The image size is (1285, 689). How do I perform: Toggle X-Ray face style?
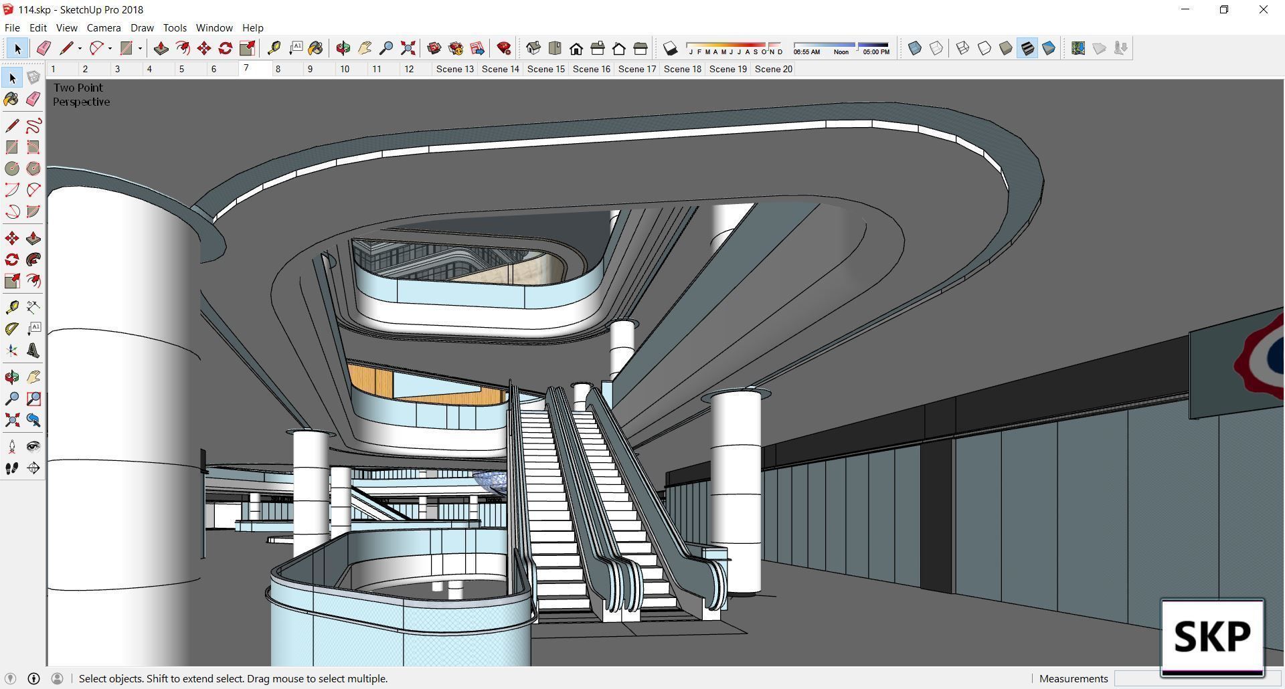pyautogui.click(x=914, y=48)
